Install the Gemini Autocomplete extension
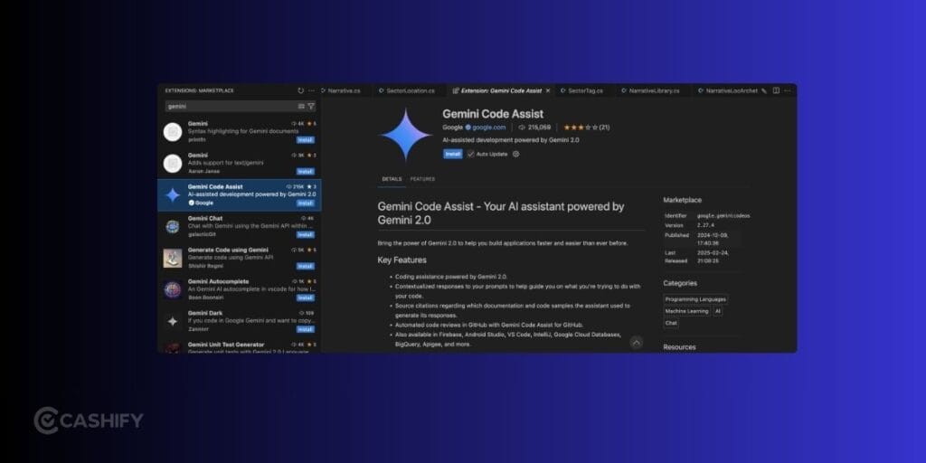This screenshot has height=463, width=926. coord(306,298)
